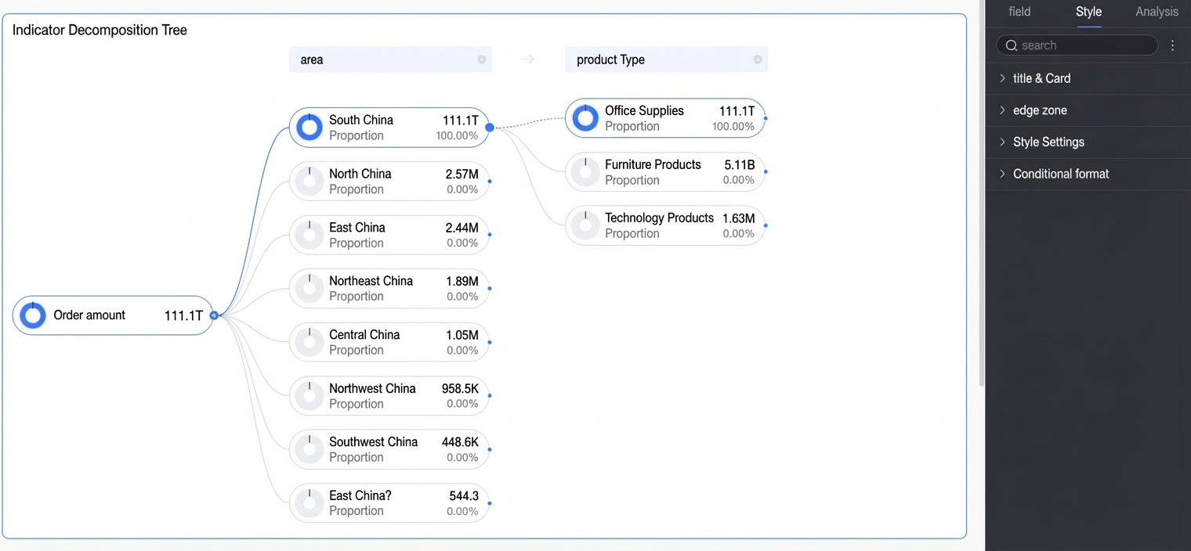The width and height of the screenshot is (1191, 551).
Task: Open the three-dot more options menu
Action: pyautogui.click(x=1173, y=45)
